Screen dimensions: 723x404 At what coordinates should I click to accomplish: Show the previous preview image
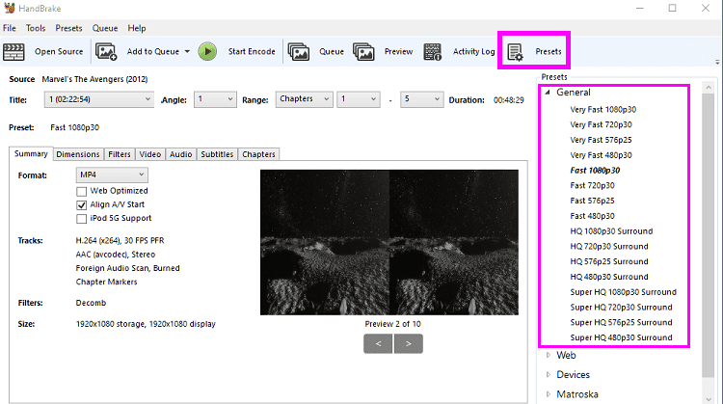point(378,343)
